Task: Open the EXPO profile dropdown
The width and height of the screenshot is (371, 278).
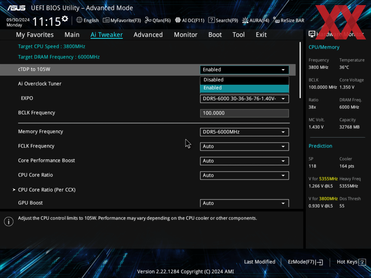Action: [x=244, y=99]
